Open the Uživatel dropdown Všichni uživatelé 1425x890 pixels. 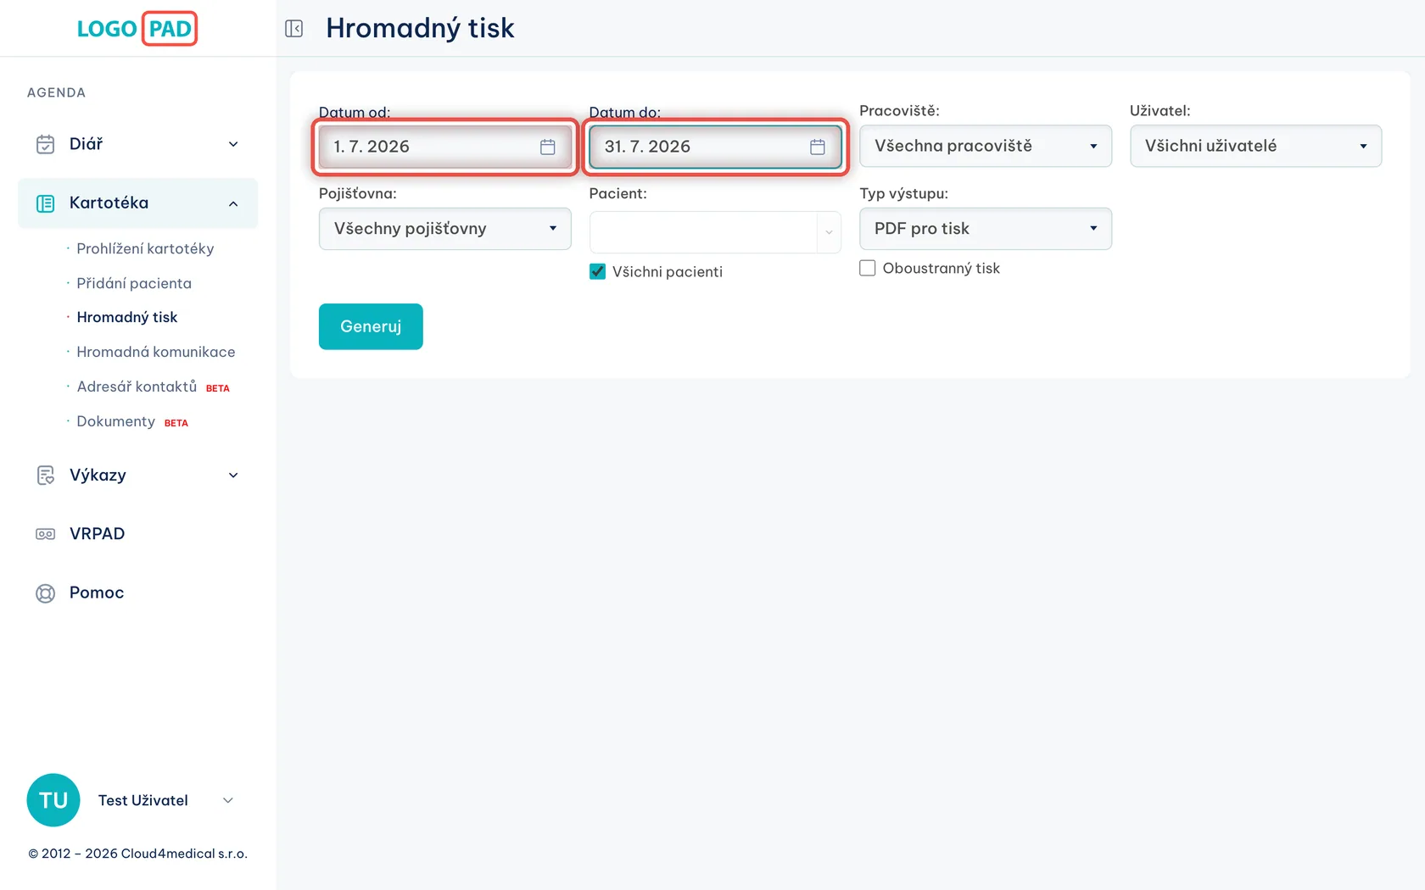click(1255, 146)
